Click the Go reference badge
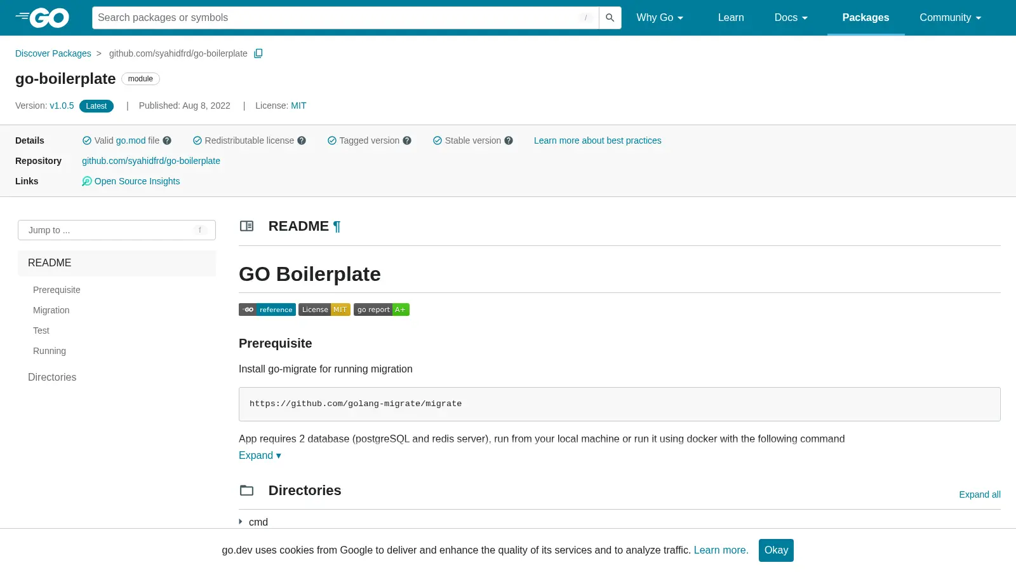This screenshot has width=1016, height=572. (x=267, y=310)
